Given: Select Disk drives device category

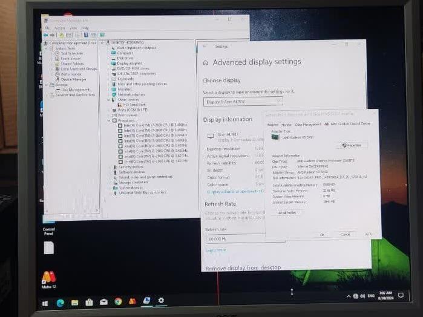Looking at the screenshot, I should coord(125,58).
